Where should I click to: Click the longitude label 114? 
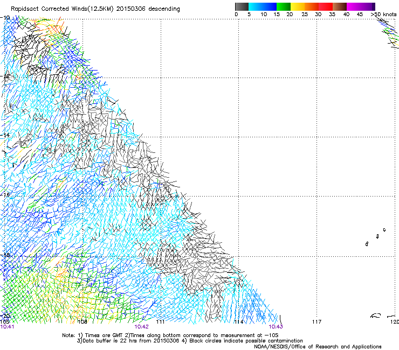pyautogui.click(x=238, y=322)
